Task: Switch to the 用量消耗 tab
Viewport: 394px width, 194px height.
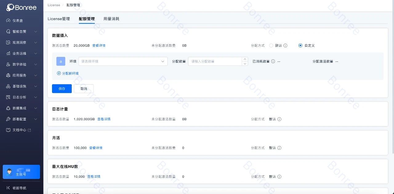Action: (111, 19)
